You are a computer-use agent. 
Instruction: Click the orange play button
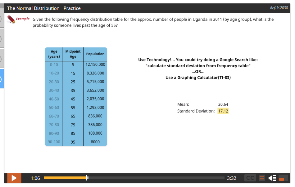pyautogui.click(x=14, y=178)
